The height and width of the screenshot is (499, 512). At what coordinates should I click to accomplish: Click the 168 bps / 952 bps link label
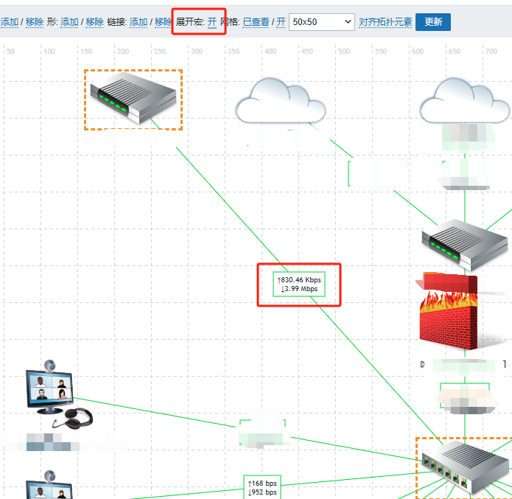coord(263,487)
